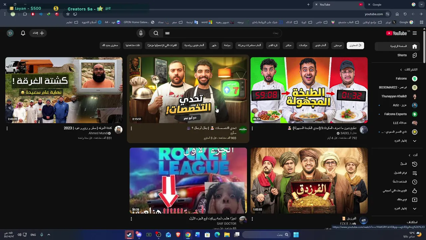Viewport: 426px width, 240px height.
Task: Open Falcons channel subscription
Action: [398, 79]
